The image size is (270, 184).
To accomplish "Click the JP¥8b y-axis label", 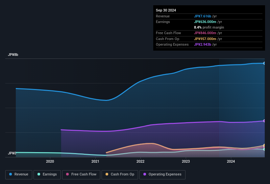I will tap(13, 55).
